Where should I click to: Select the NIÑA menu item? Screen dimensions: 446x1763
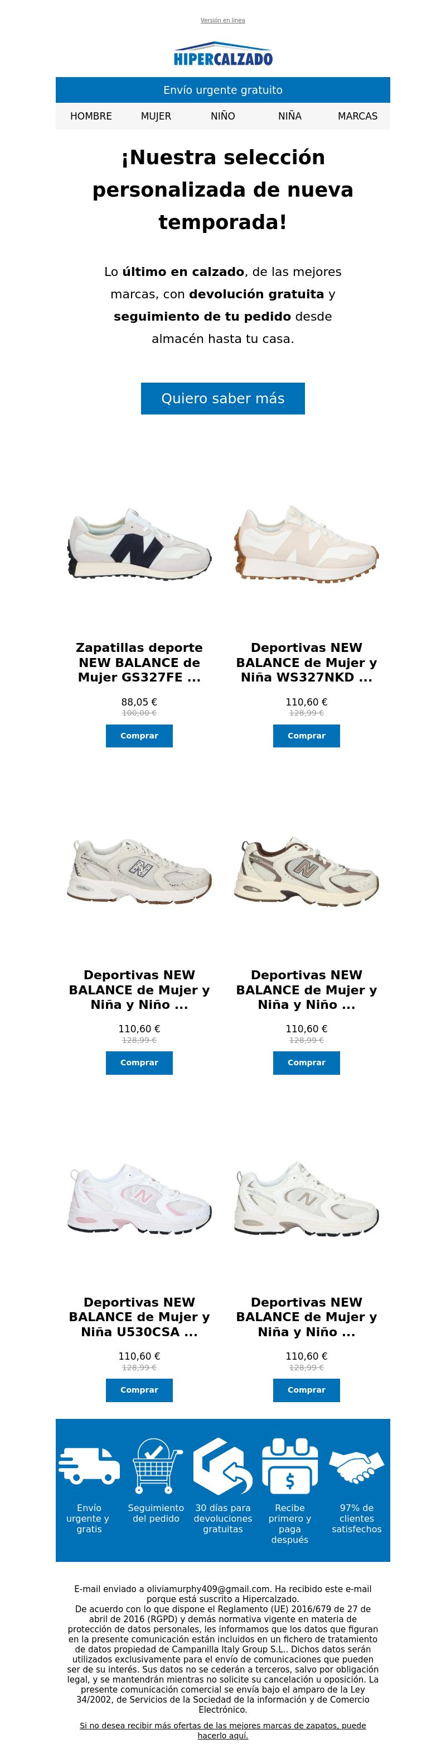coord(289,116)
